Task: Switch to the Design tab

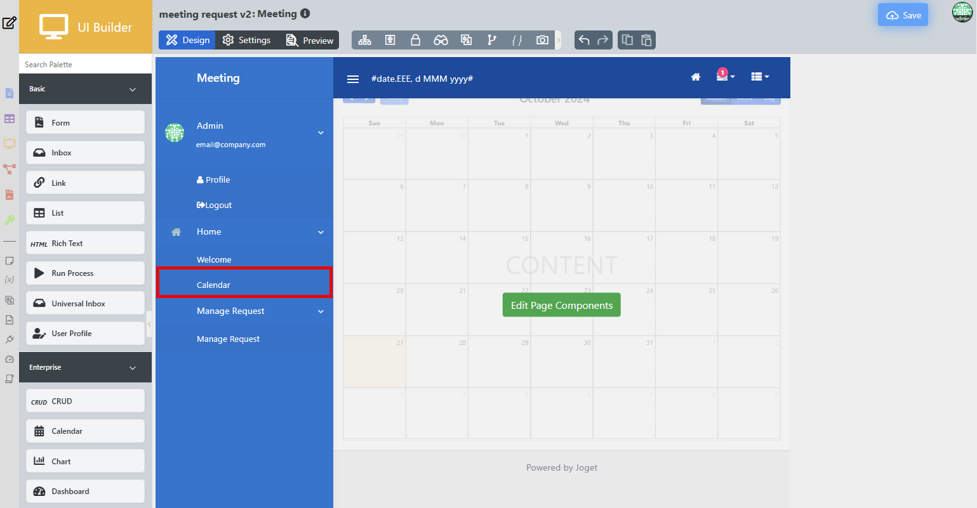Action: [187, 40]
